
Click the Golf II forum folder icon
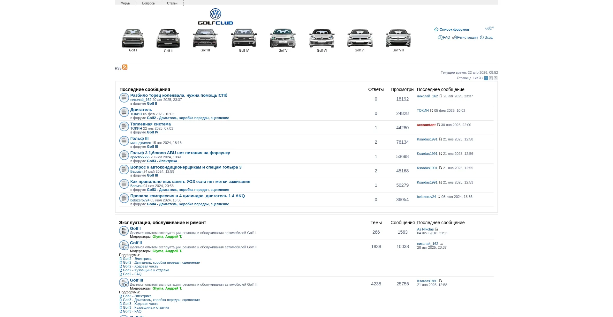tap(124, 245)
